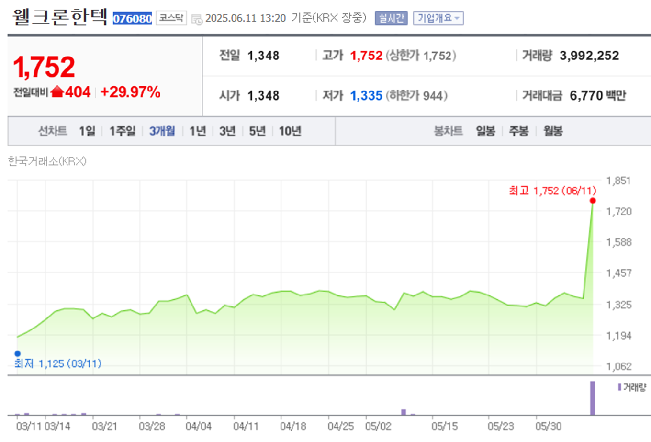This screenshot has height=442, width=651.
Task: Click the 05/15 date axis label
Action: pyautogui.click(x=444, y=426)
